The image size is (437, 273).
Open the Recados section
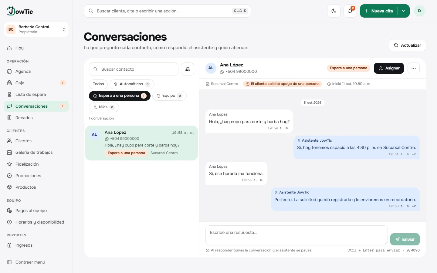click(36, 118)
